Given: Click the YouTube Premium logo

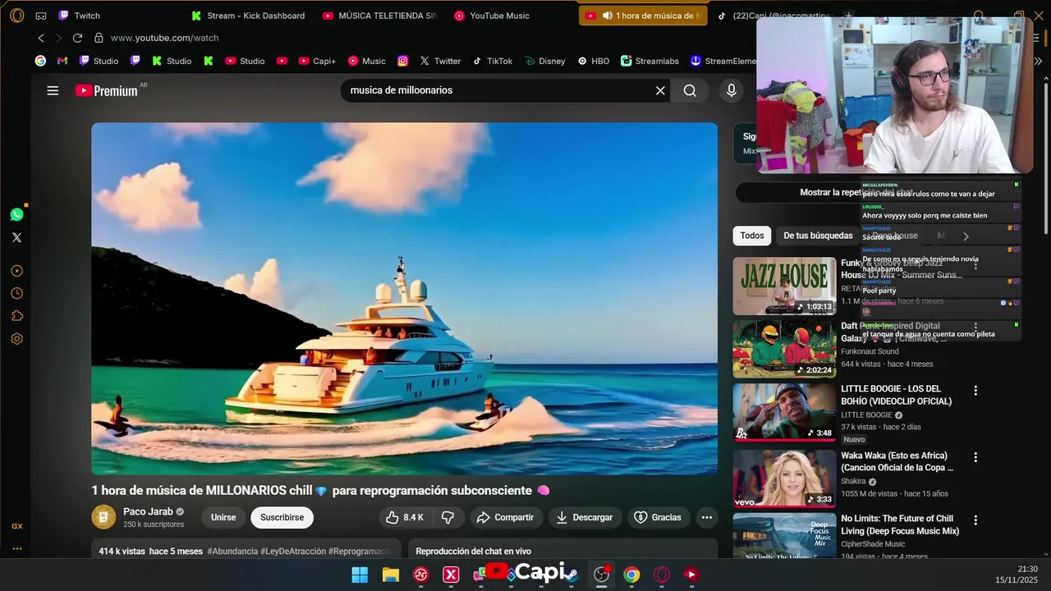Looking at the screenshot, I should 107,90.
